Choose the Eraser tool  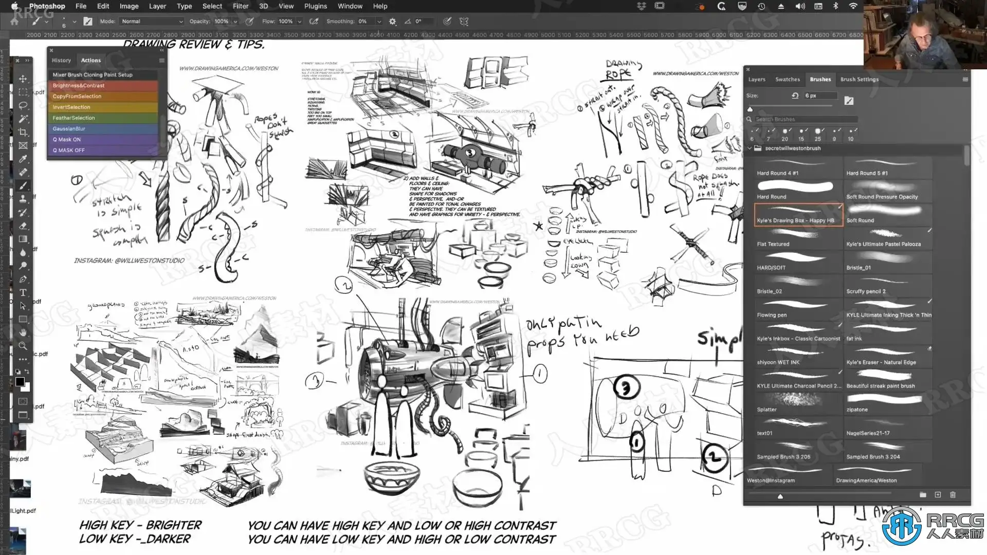pos(23,226)
